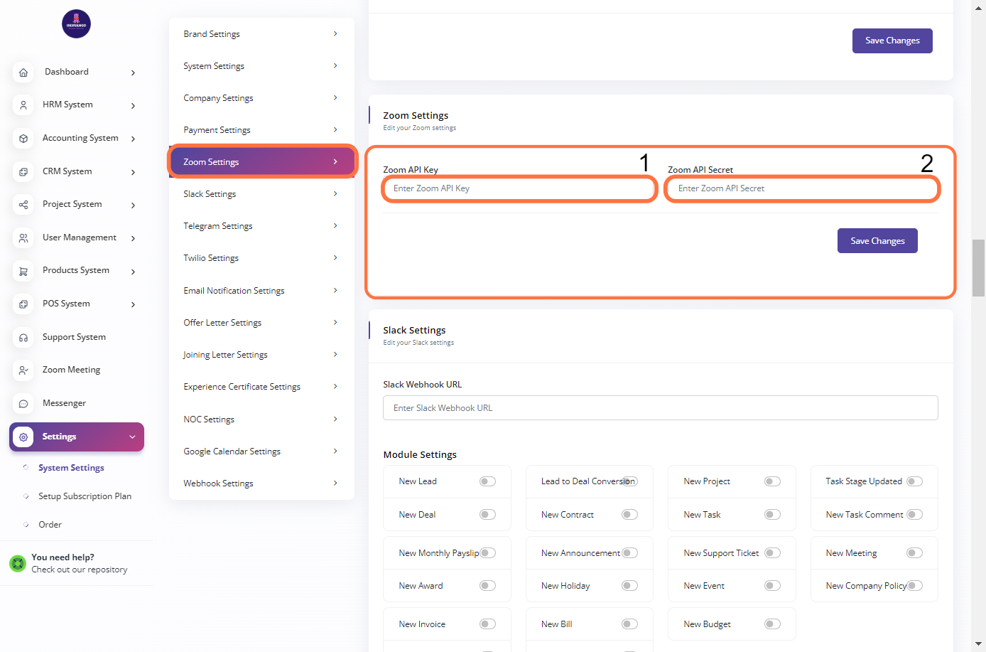Click the HRM System person icon
986x652 pixels.
tap(23, 105)
